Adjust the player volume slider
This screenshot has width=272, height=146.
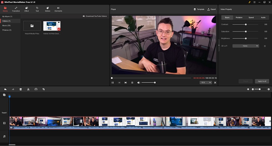148,83
